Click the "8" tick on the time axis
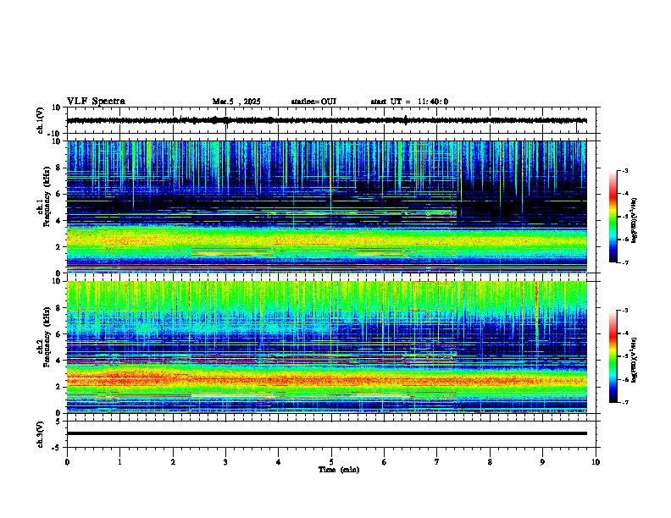 pyautogui.click(x=490, y=462)
